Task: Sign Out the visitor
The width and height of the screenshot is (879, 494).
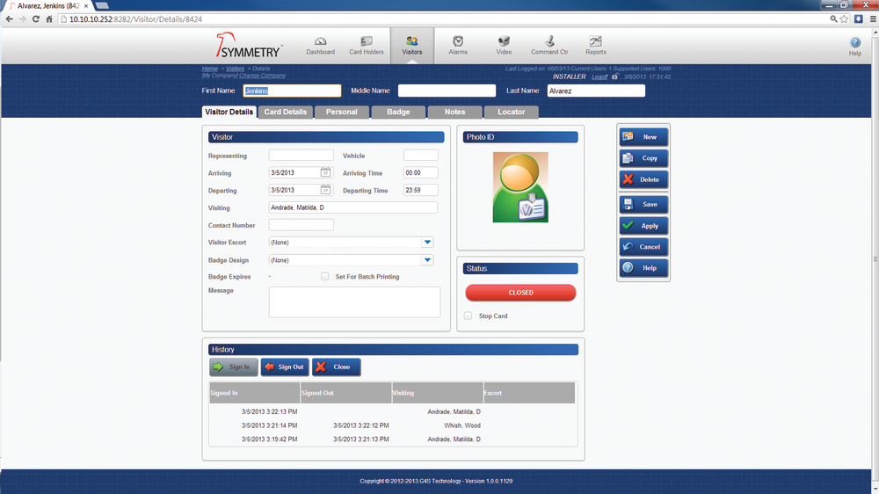Action: tap(285, 367)
